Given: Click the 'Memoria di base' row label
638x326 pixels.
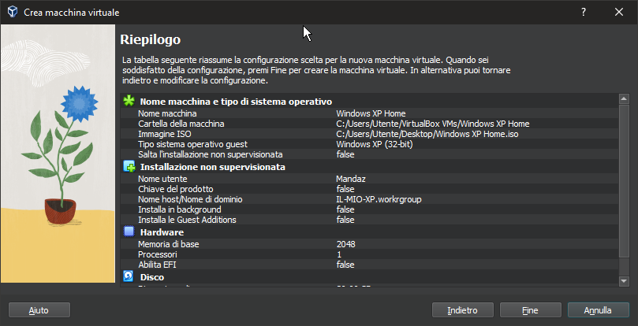Looking at the screenshot, I should pos(169,244).
